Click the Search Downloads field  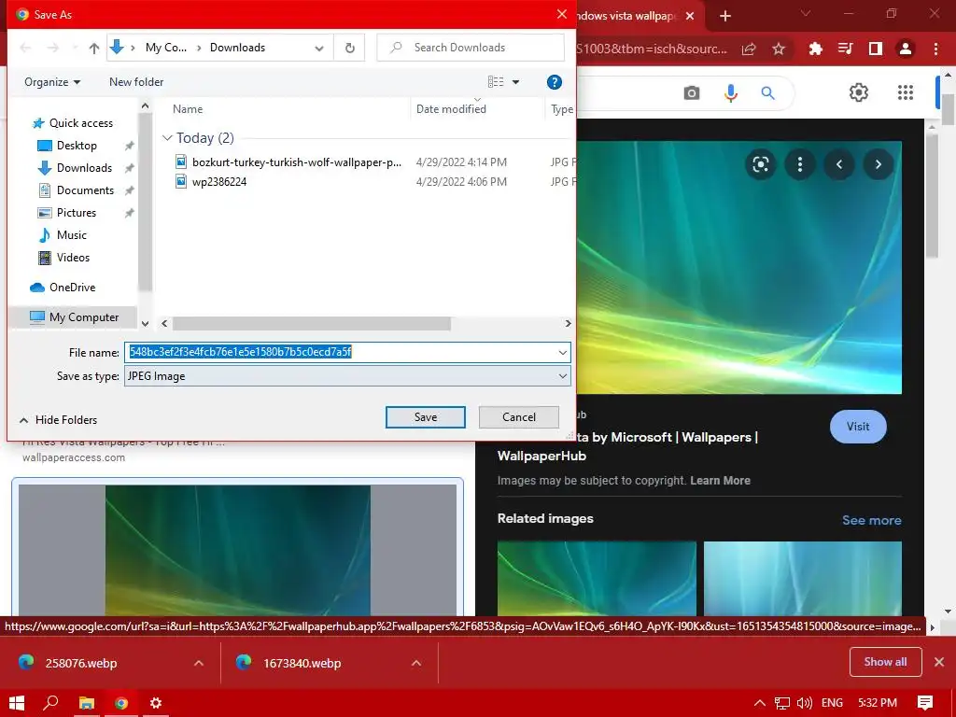coord(471,48)
